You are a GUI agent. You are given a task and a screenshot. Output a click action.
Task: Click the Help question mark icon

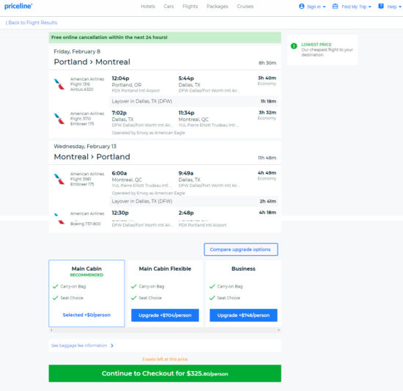click(x=381, y=6)
